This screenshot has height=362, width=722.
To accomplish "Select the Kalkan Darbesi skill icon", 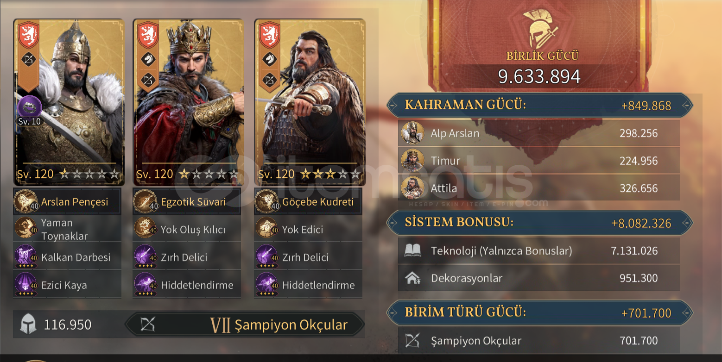I will 26,257.
